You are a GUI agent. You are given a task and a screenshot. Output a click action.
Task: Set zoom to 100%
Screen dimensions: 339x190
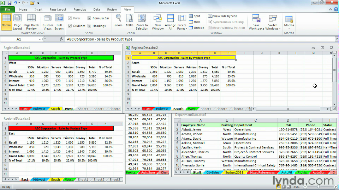coord(130,21)
